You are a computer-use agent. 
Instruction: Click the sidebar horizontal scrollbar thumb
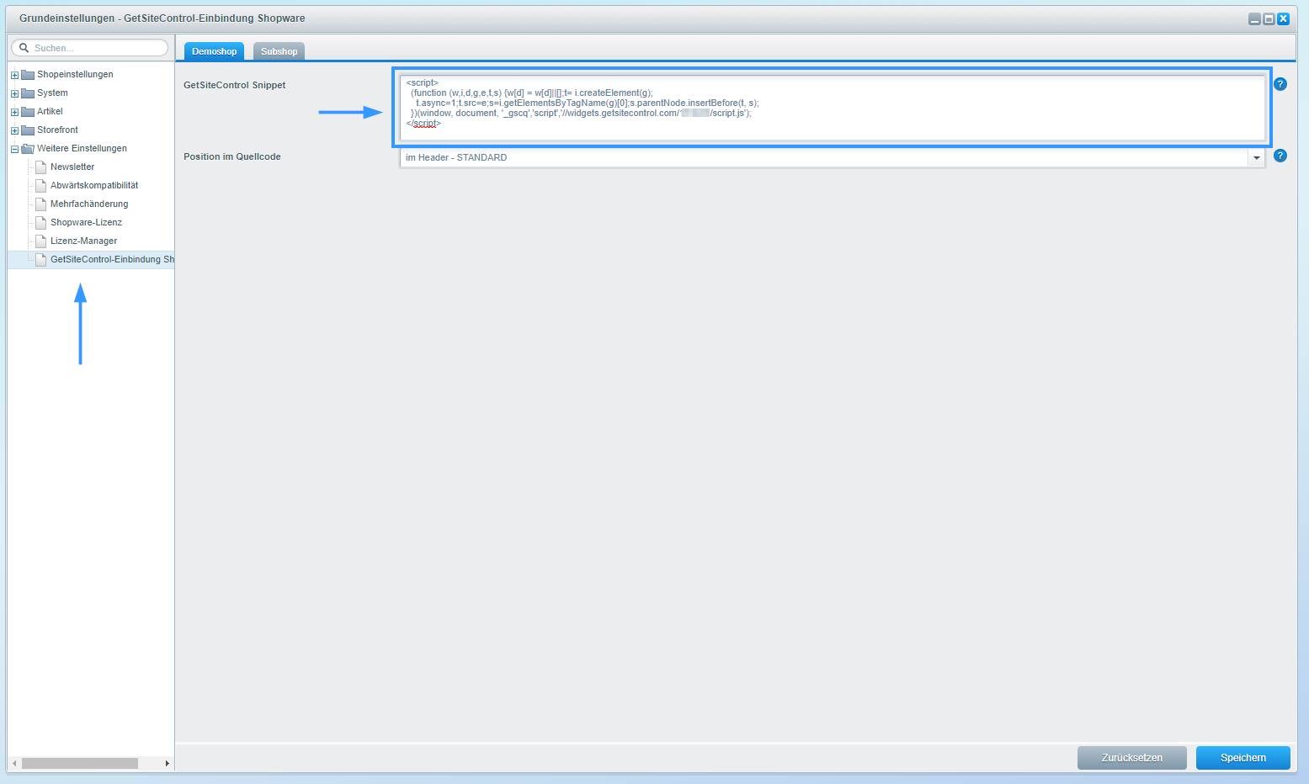click(80, 763)
